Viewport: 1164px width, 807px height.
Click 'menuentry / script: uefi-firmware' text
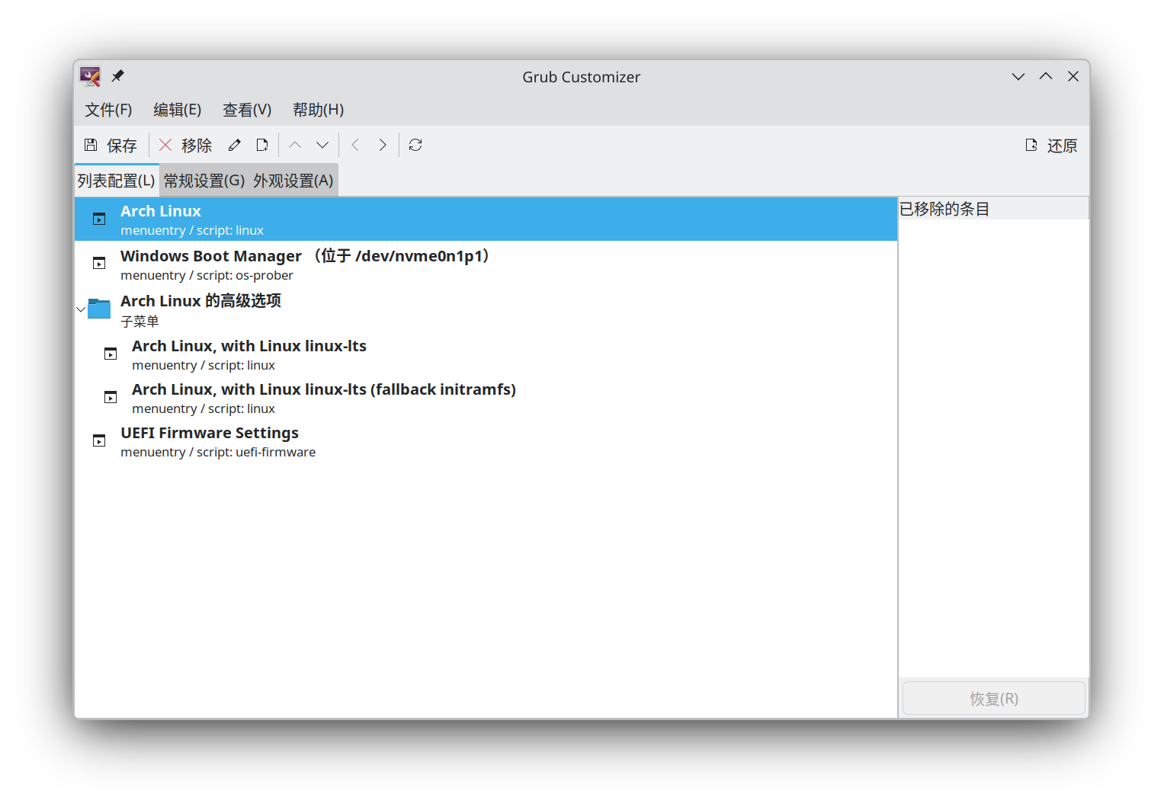coord(218,452)
